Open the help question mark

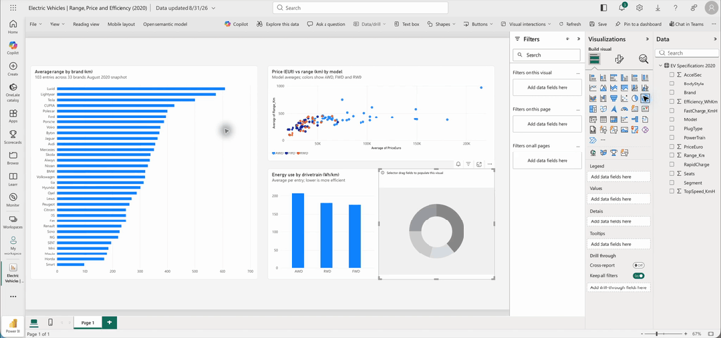point(676,8)
